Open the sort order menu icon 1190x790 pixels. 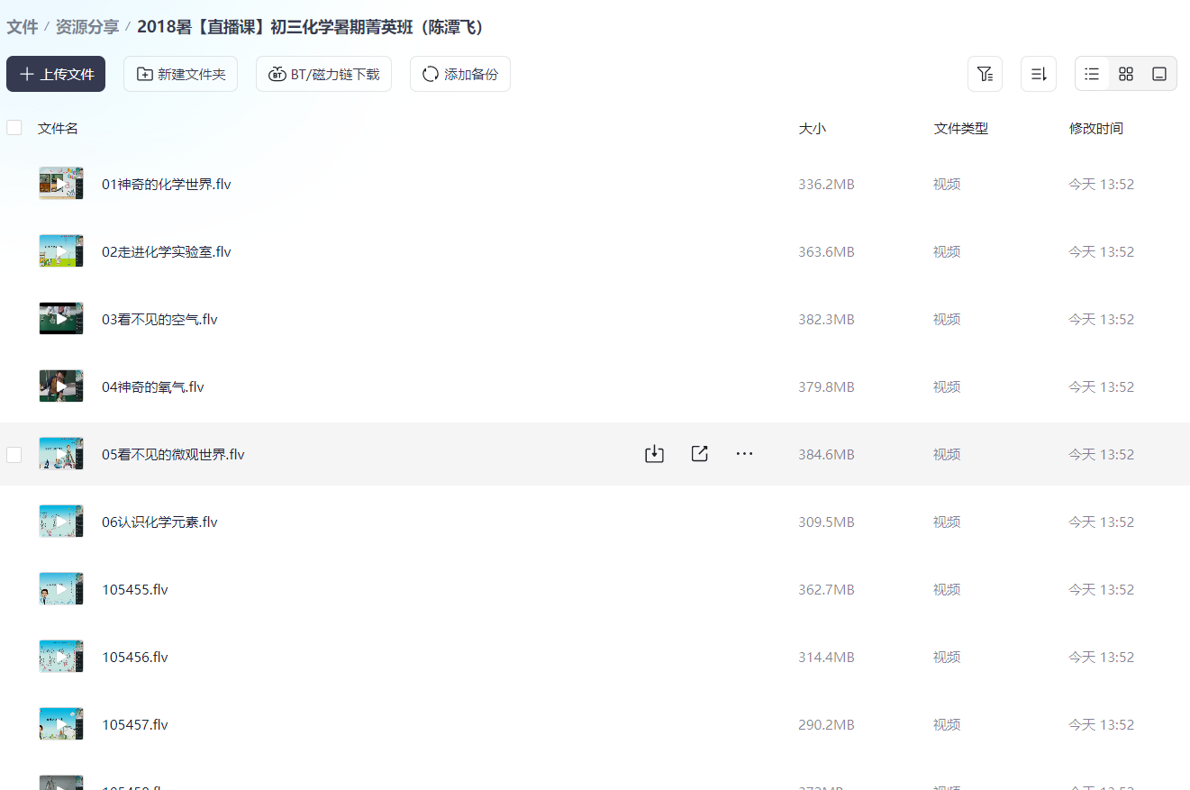tap(1038, 74)
